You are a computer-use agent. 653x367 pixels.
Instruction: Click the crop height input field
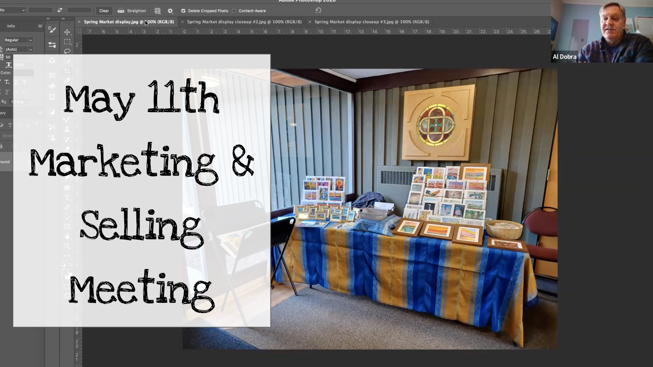(x=79, y=10)
